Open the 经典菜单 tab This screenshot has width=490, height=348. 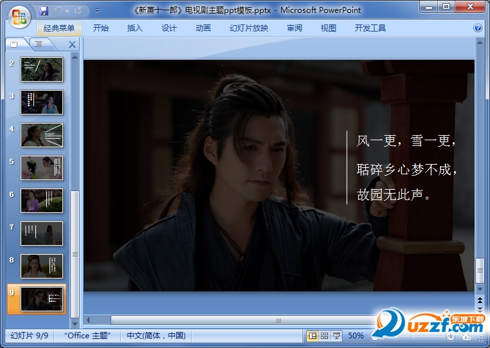click(59, 28)
